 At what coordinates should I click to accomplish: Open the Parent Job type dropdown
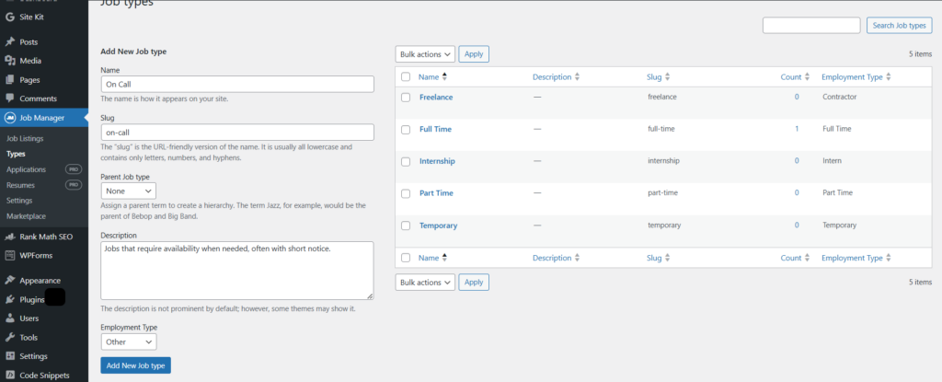pos(129,191)
